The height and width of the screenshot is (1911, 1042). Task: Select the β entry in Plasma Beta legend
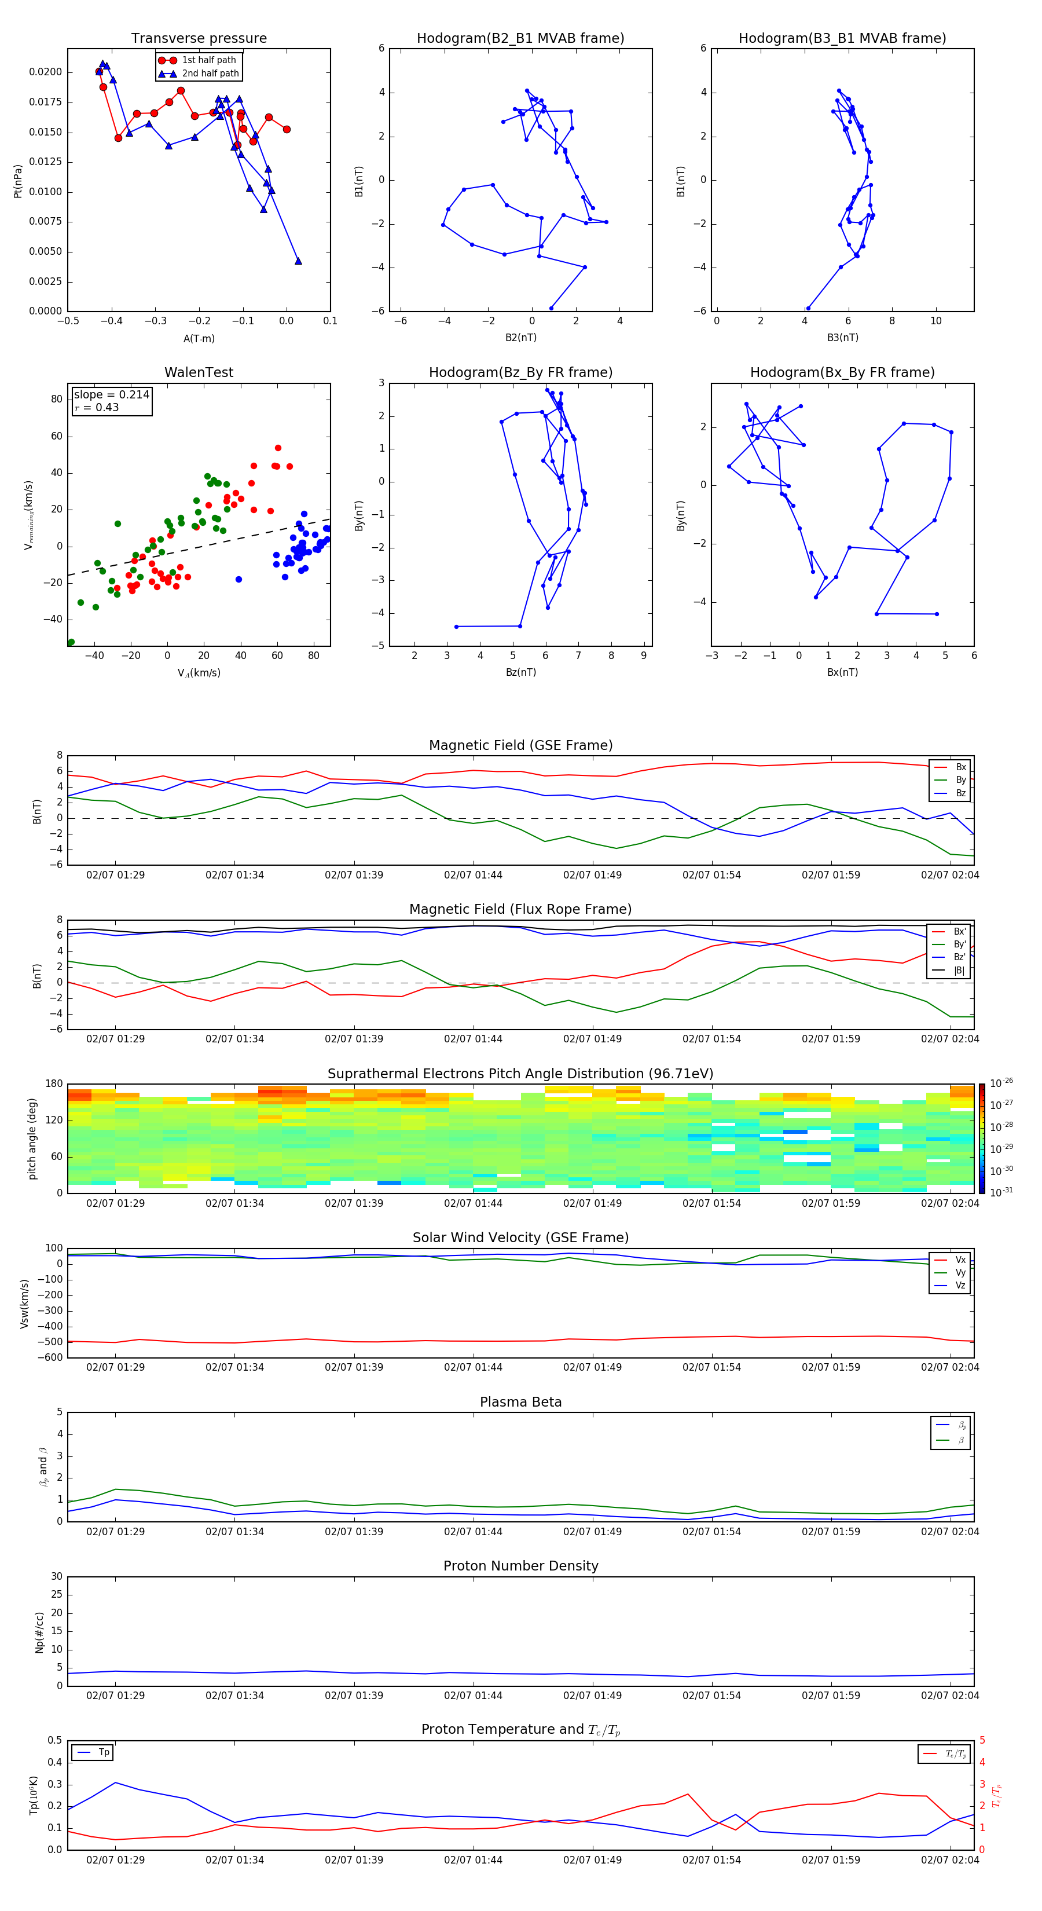[x=951, y=1440]
